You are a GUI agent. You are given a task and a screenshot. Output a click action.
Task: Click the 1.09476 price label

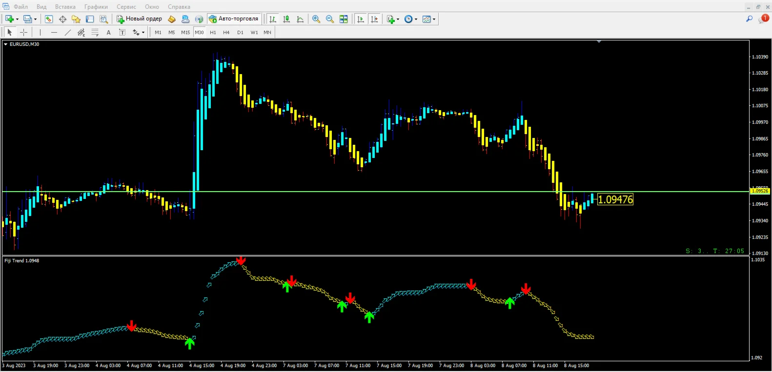[615, 199]
